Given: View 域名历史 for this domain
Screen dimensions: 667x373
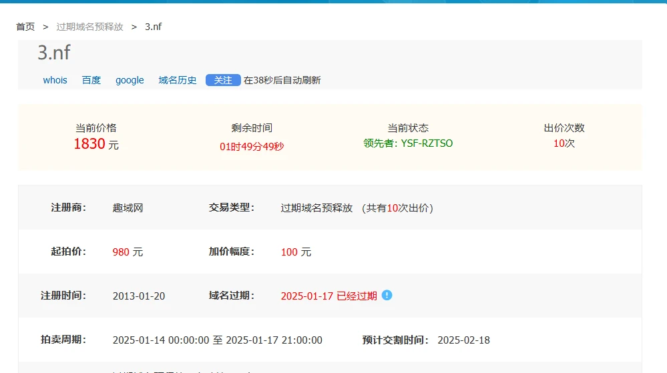Looking at the screenshot, I should coord(178,80).
